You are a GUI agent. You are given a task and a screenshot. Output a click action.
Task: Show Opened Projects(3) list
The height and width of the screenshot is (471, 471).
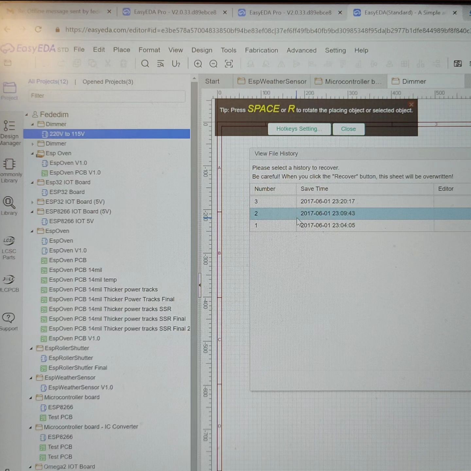pyautogui.click(x=108, y=82)
